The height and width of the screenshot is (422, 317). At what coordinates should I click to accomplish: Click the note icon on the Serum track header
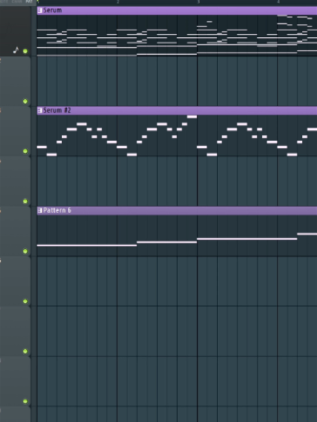click(16, 50)
